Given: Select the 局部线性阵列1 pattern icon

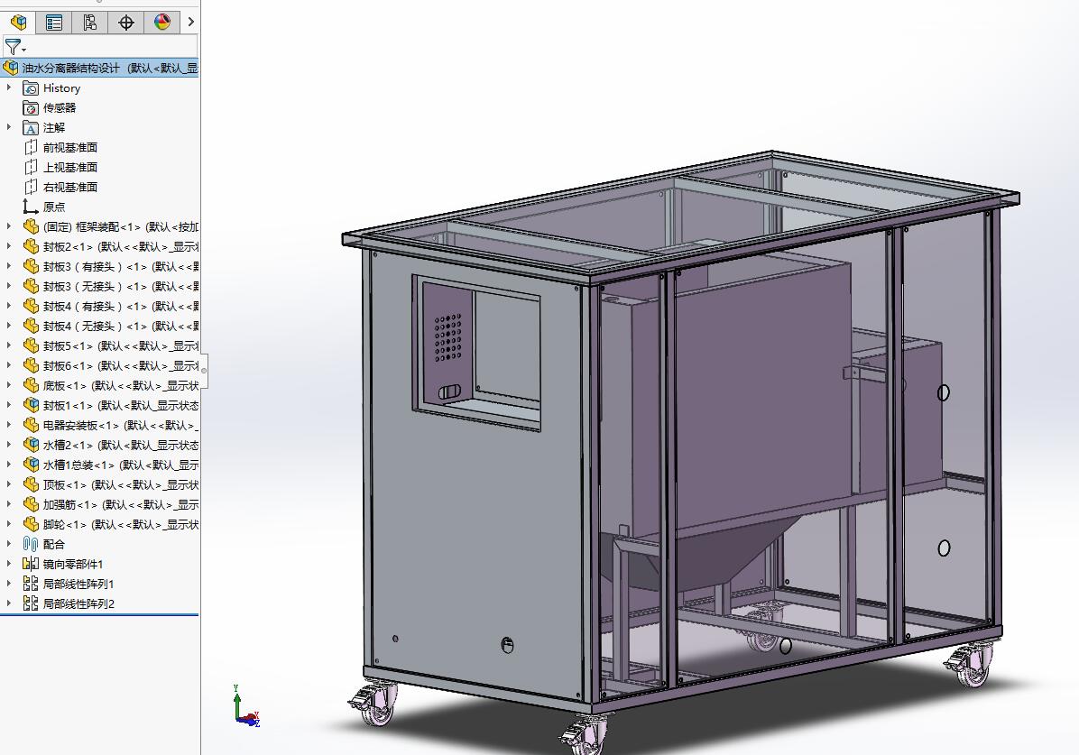Looking at the screenshot, I should click(x=31, y=584).
